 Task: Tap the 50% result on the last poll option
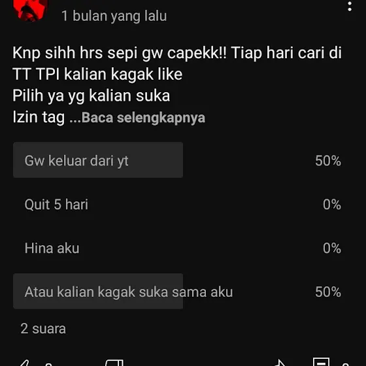point(328,291)
